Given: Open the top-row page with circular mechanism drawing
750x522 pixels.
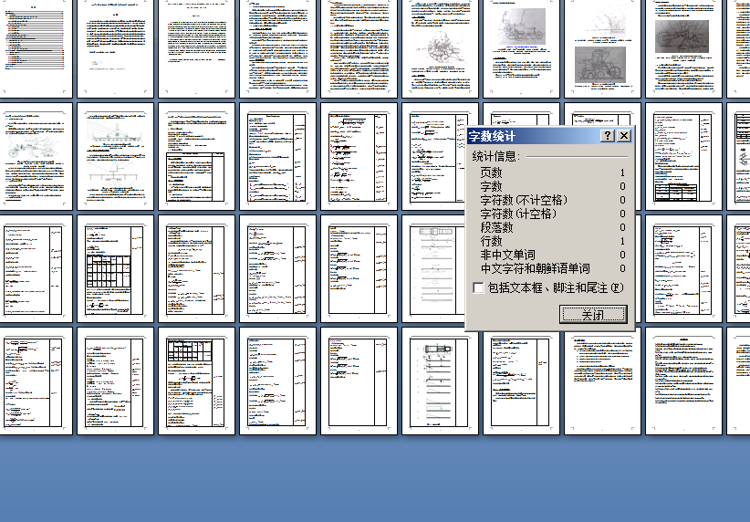Looking at the screenshot, I should click(440, 47).
